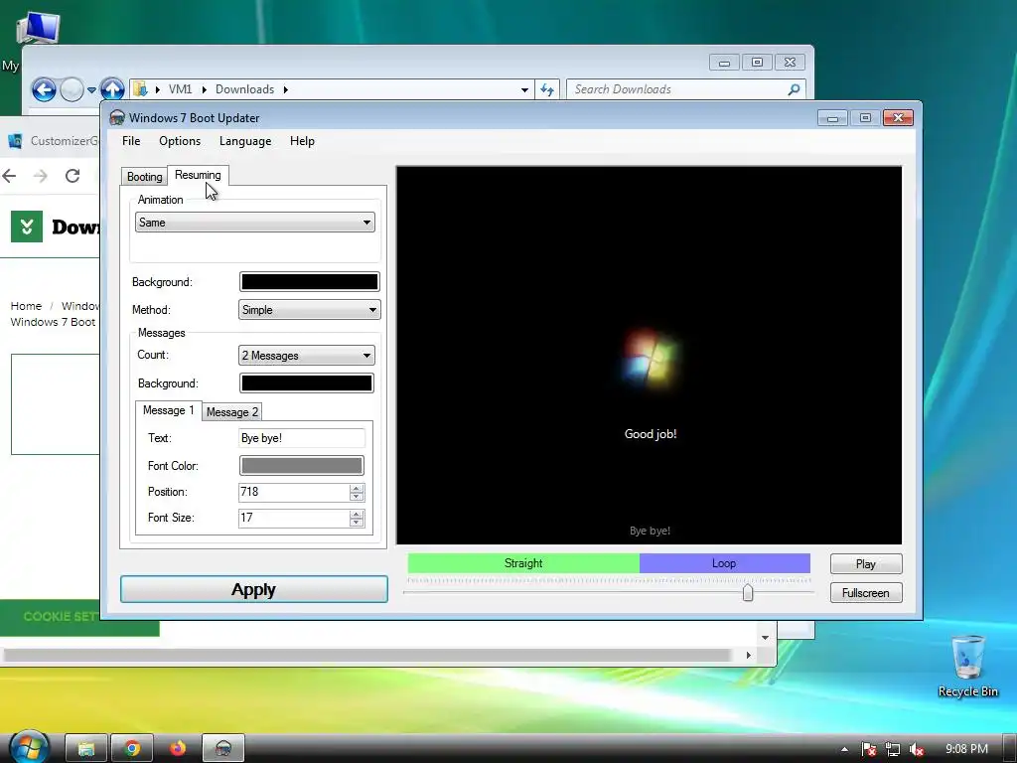This screenshot has width=1017, height=763.
Task: Click the Windows 7 Boot Updater title icon
Action: pos(117,117)
